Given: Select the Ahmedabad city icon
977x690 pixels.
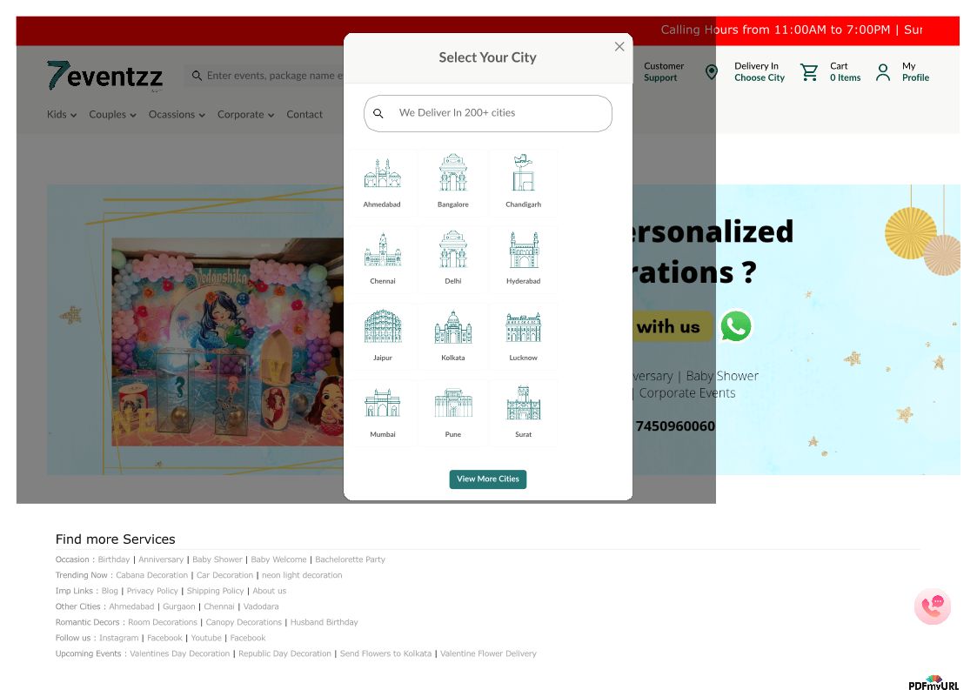Looking at the screenshot, I should pyautogui.click(x=383, y=174).
